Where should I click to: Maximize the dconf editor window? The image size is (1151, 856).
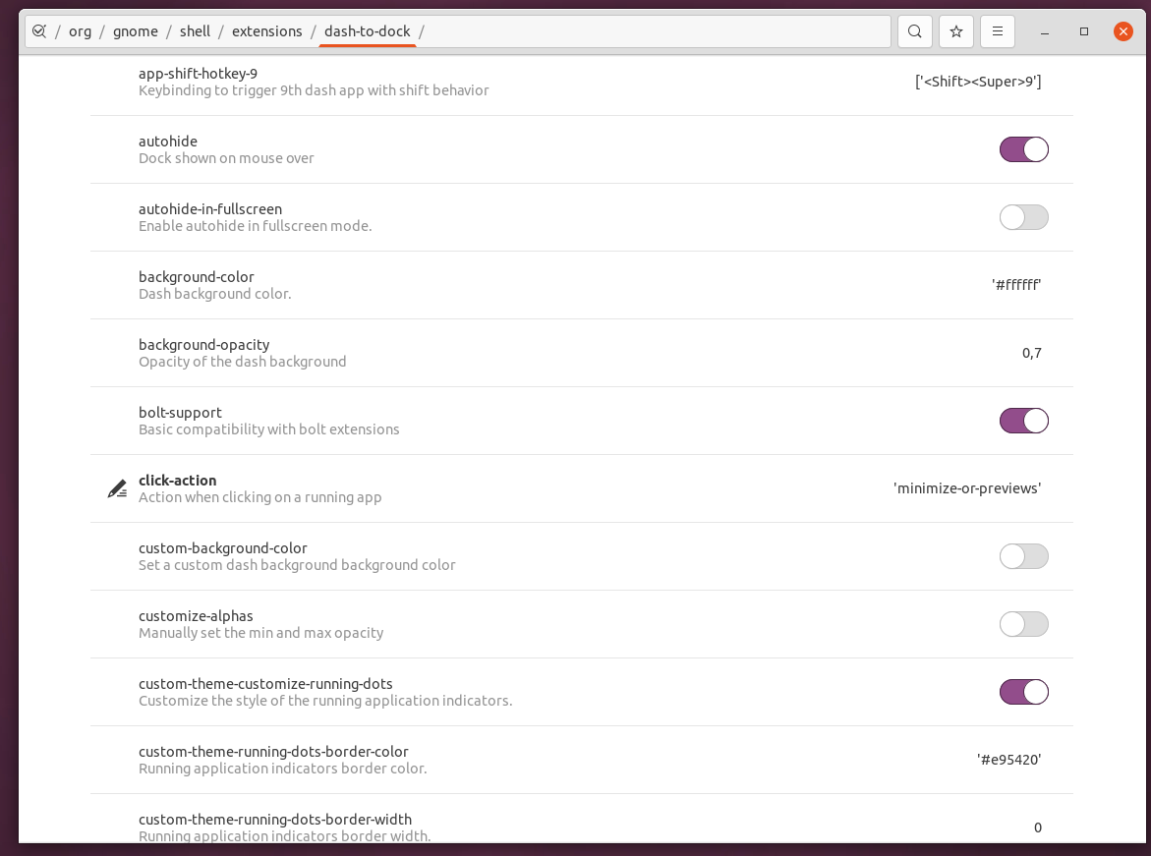tap(1083, 31)
